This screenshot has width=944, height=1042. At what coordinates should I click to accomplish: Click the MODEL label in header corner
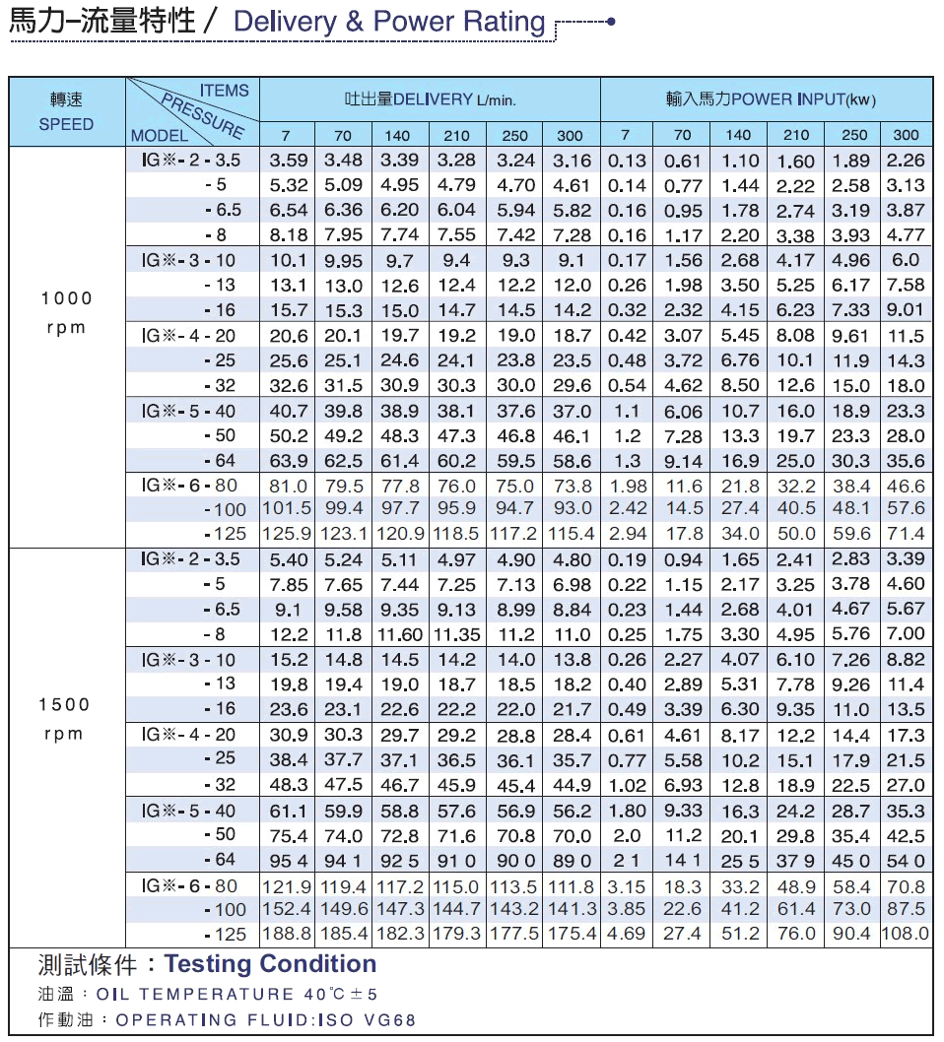pyautogui.click(x=159, y=135)
